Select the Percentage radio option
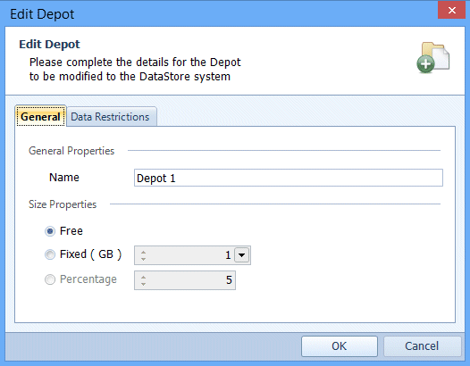Screen dimensions: 470x366 50,279
